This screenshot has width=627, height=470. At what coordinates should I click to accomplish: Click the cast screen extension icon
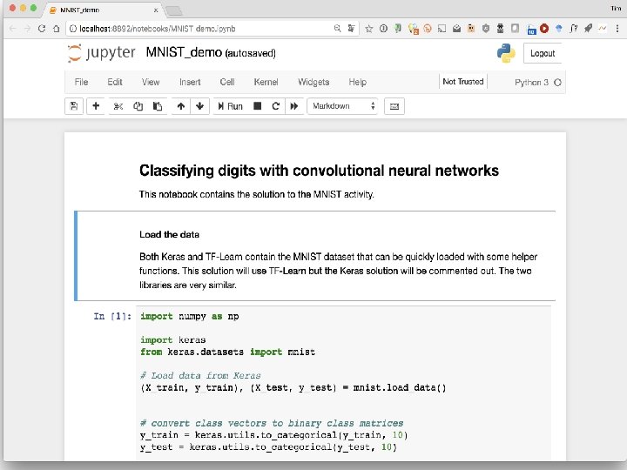(442, 29)
